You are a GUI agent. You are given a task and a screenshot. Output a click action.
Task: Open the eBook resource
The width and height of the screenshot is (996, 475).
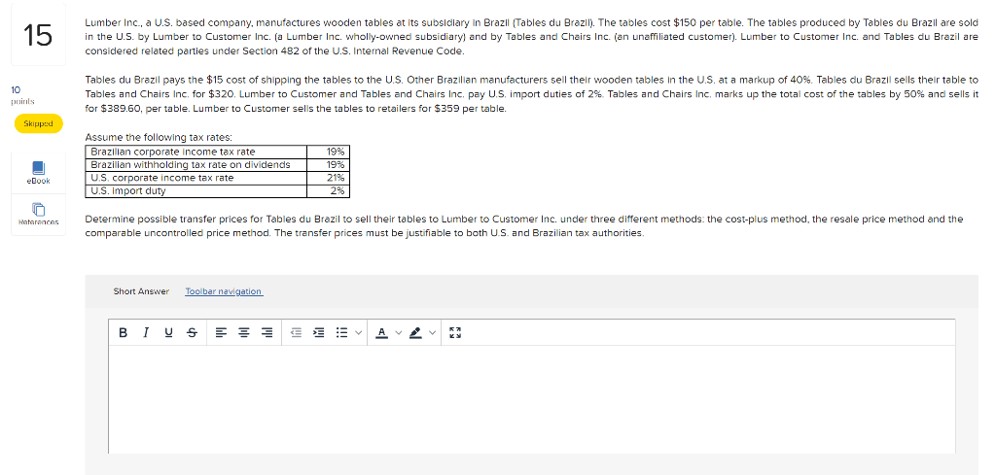(x=38, y=173)
